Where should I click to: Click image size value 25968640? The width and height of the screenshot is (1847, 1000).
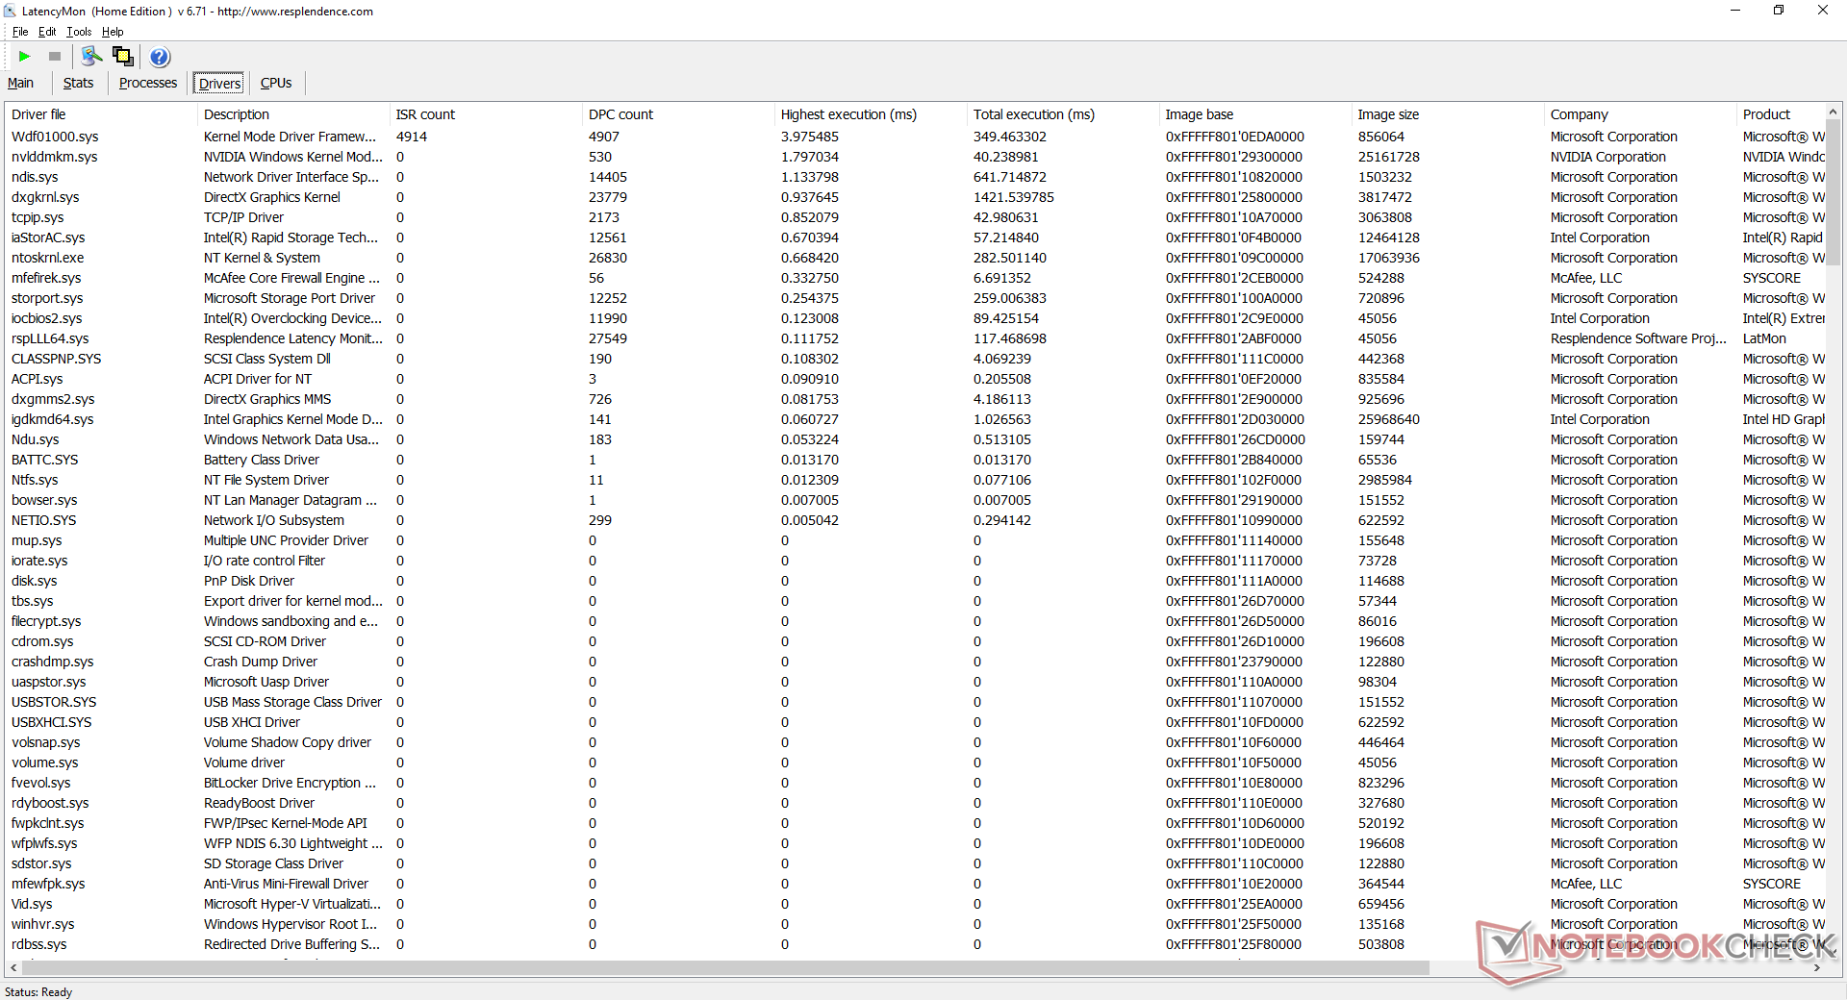[x=1388, y=419]
